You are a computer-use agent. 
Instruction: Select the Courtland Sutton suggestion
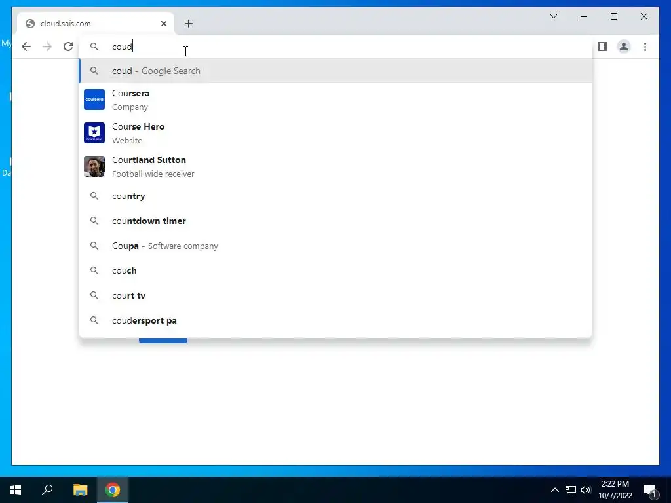tap(336, 166)
